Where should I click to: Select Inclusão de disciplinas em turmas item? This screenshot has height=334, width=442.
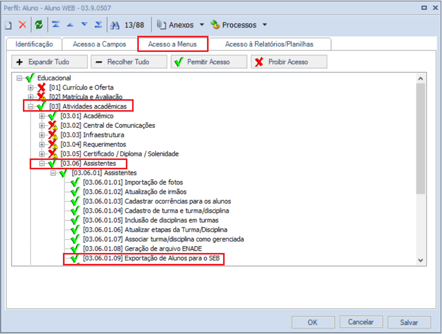(151, 220)
